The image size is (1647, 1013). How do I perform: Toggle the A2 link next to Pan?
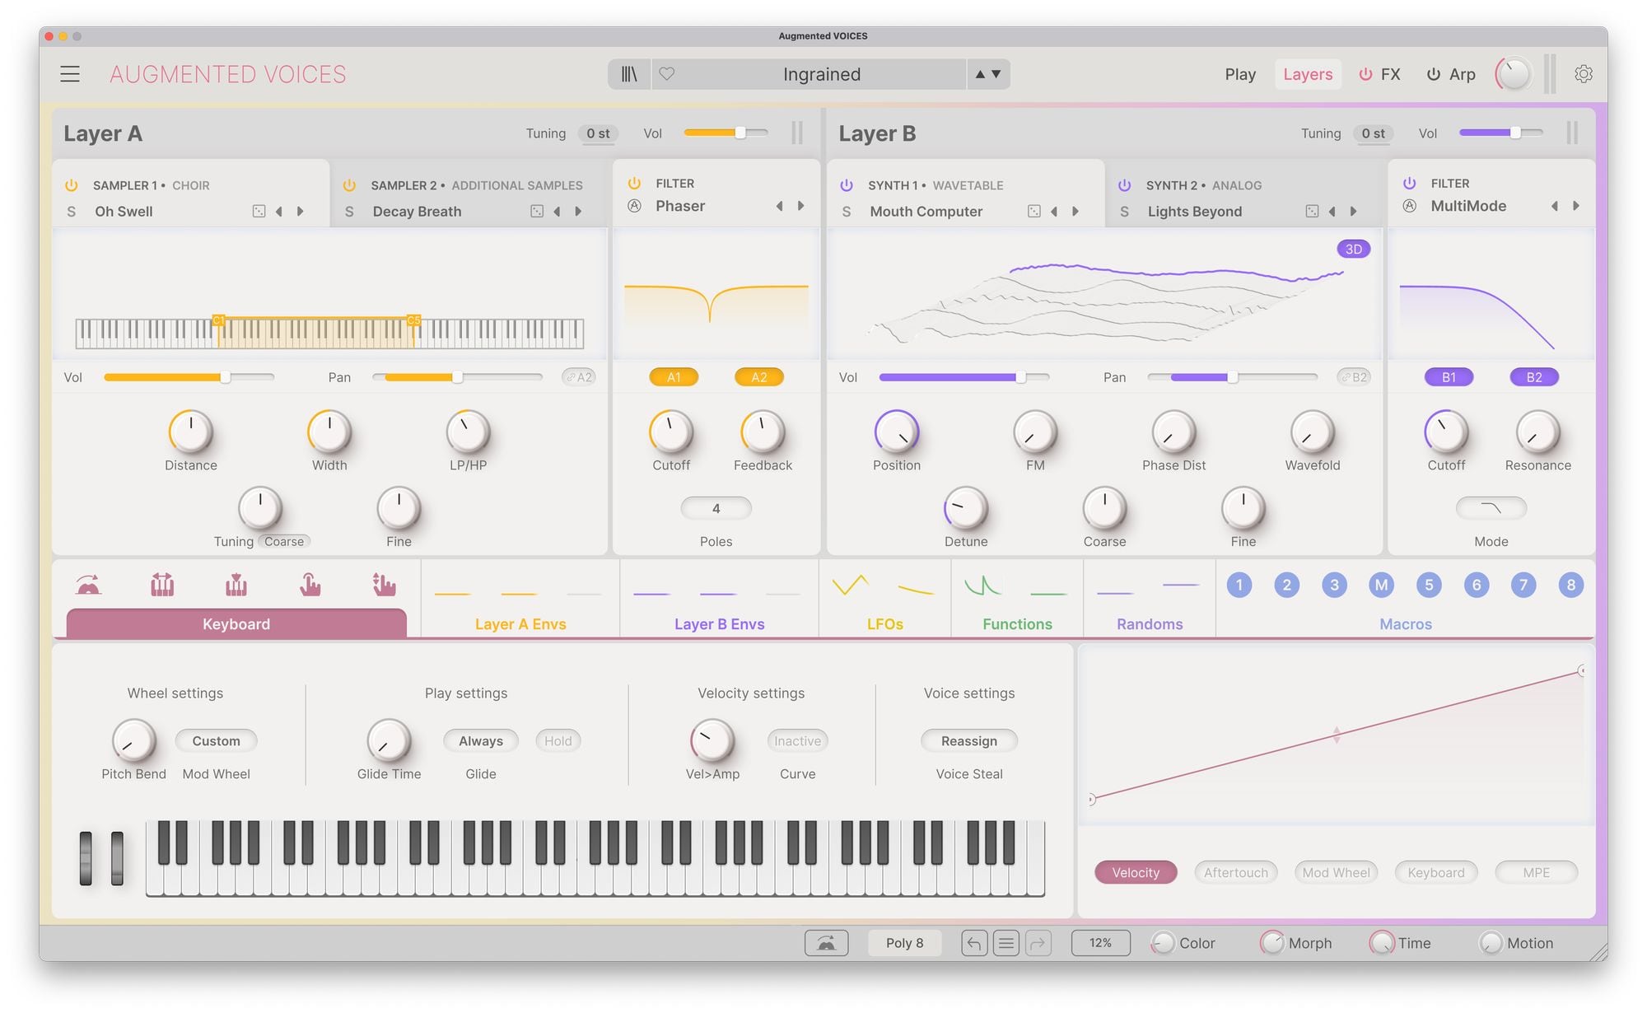(x=578, y=377)
